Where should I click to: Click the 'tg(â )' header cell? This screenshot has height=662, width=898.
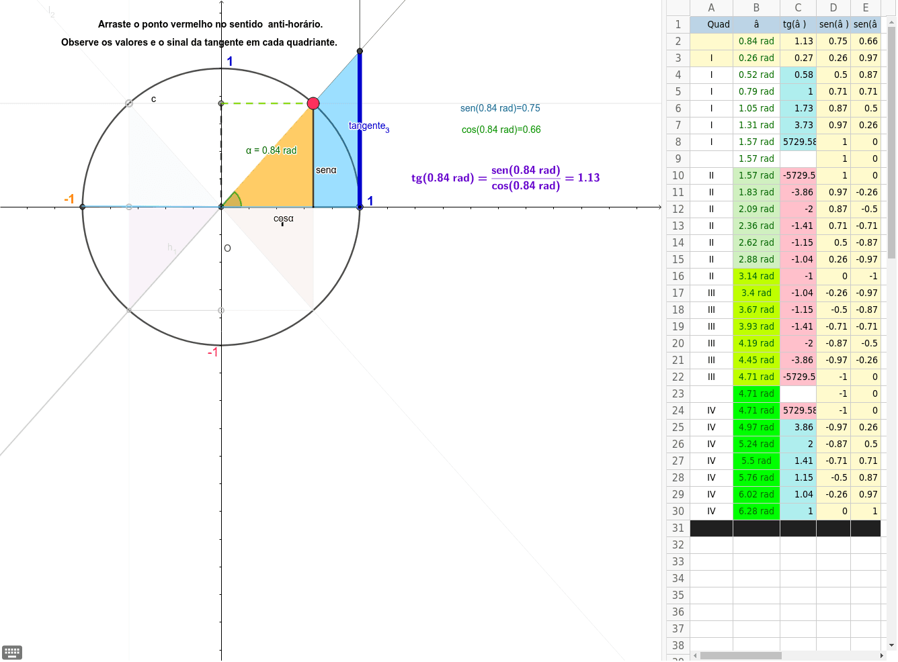click(x=798, y=24)
